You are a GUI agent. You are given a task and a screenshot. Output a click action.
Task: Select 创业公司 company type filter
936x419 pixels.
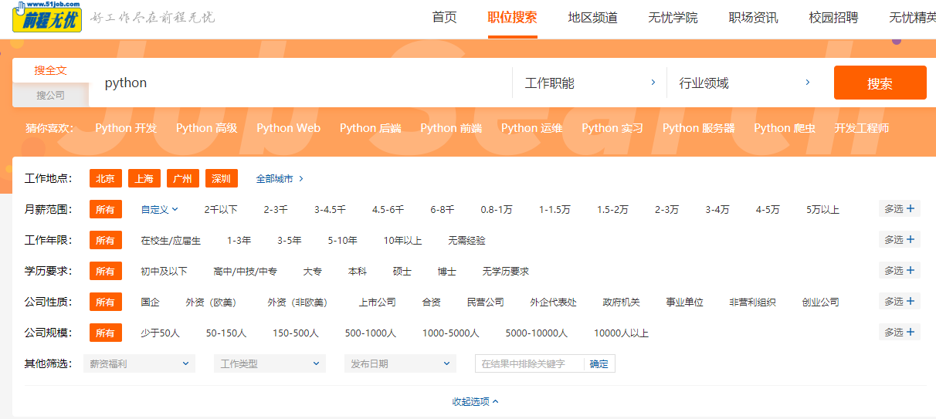click(820, 302)
